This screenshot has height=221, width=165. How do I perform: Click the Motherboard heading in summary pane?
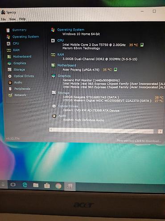pyautogui.click(x=67, y=65)
